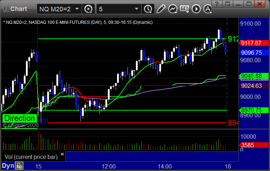
Task: Minimize the chart window
Action: click(238, 4)
